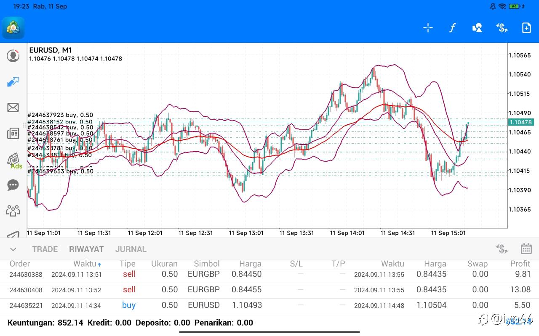Viewport: 539px width, 336px height.
Task: Open the history date range calendar icon
Action: [x=526, y=249]
